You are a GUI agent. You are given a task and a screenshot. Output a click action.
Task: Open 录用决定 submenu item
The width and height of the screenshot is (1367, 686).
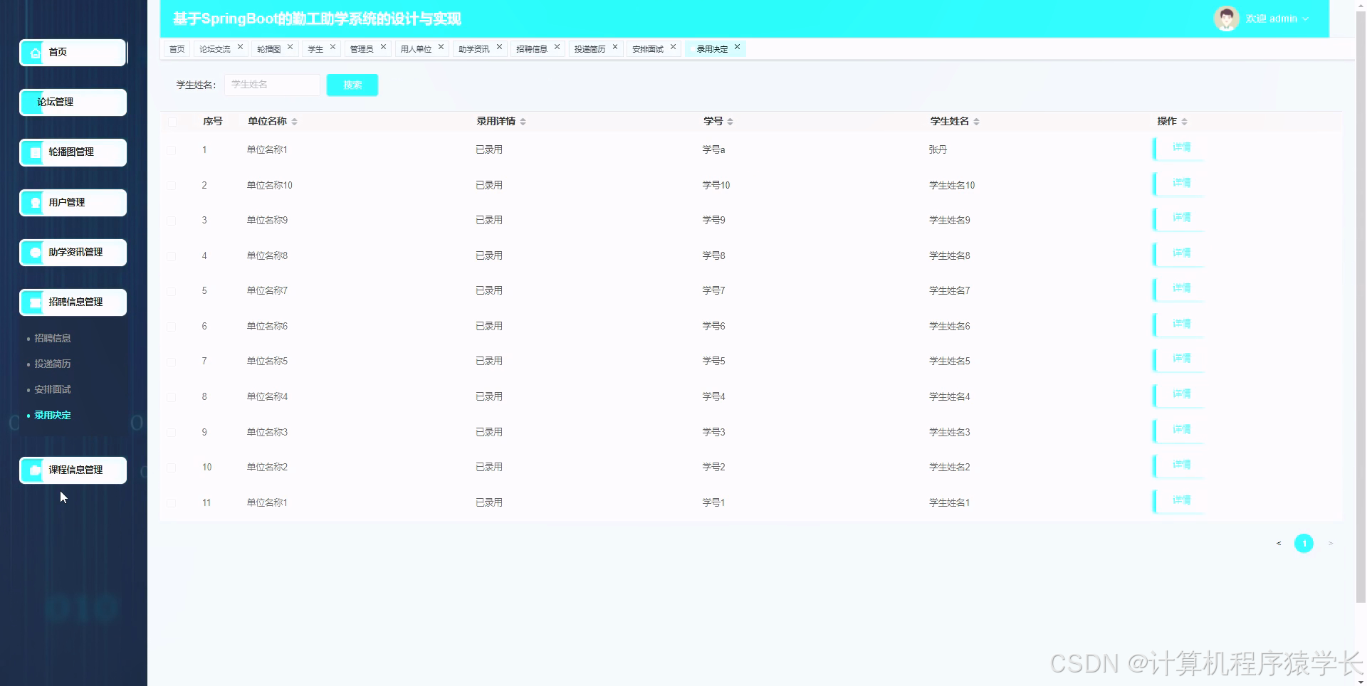(53, 415)
